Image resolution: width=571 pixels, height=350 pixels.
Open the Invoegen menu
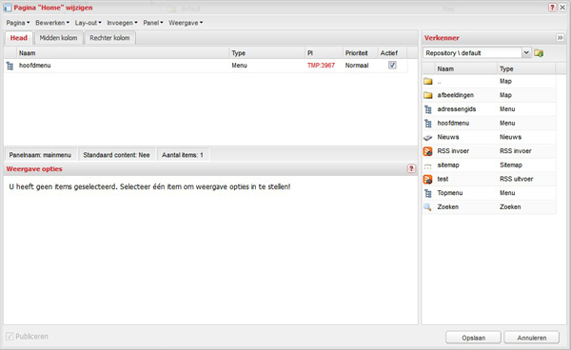[x=122, y=23]
